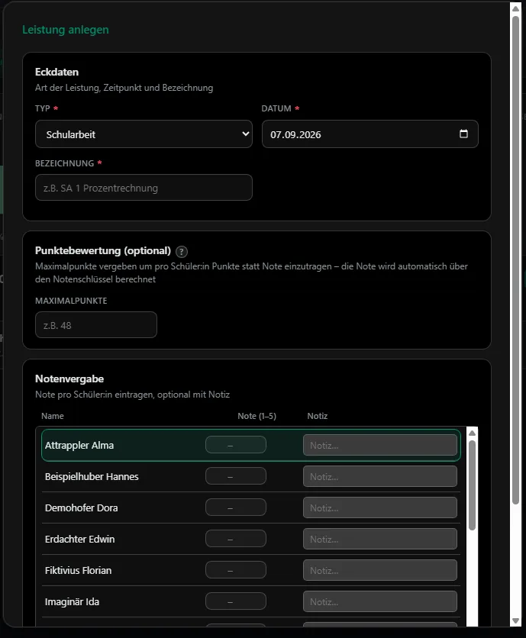Click the dialog scrollbar up arrow
The width and height of the screenshot is (526, 638).
[x=515, y=8]
